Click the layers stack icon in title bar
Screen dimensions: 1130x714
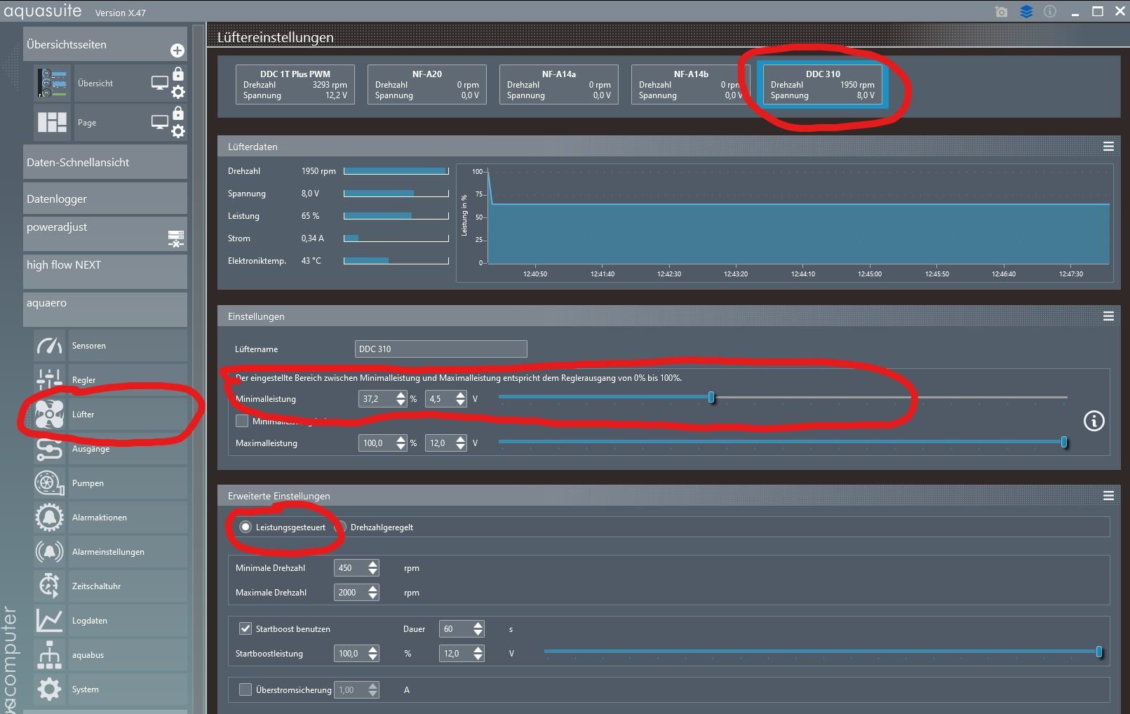coord(1026,12)
